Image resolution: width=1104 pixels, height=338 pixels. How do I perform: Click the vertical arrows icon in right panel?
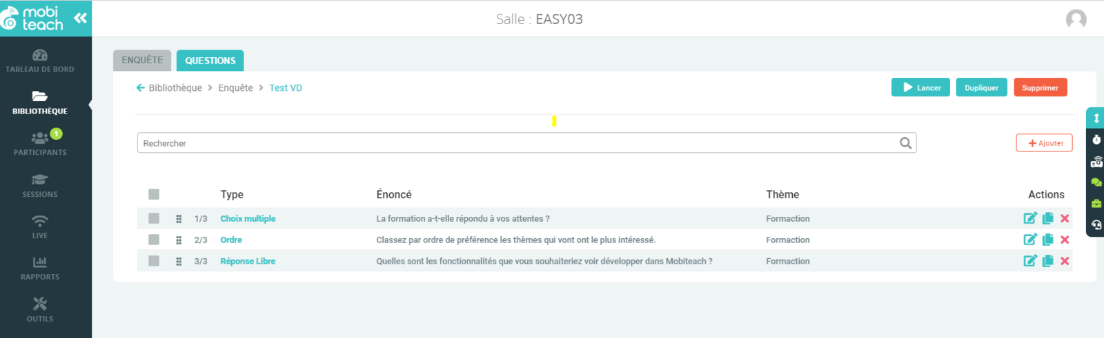pyautogui.click(x=1096, y=118)
